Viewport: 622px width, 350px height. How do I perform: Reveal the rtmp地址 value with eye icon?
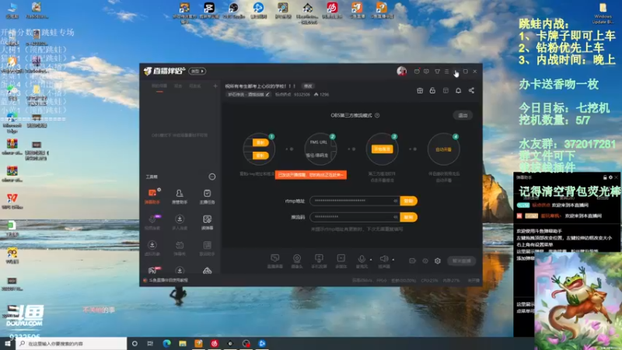pyautogui.click(x=395, y=201)
